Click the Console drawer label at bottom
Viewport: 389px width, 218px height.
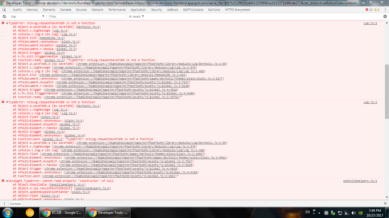pyautogui.click(x=15, y=204)
